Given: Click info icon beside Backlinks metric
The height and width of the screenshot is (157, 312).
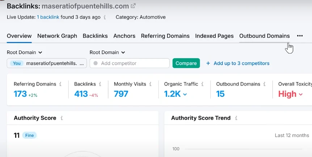Looking at the screenshot, I should (100, 84).
